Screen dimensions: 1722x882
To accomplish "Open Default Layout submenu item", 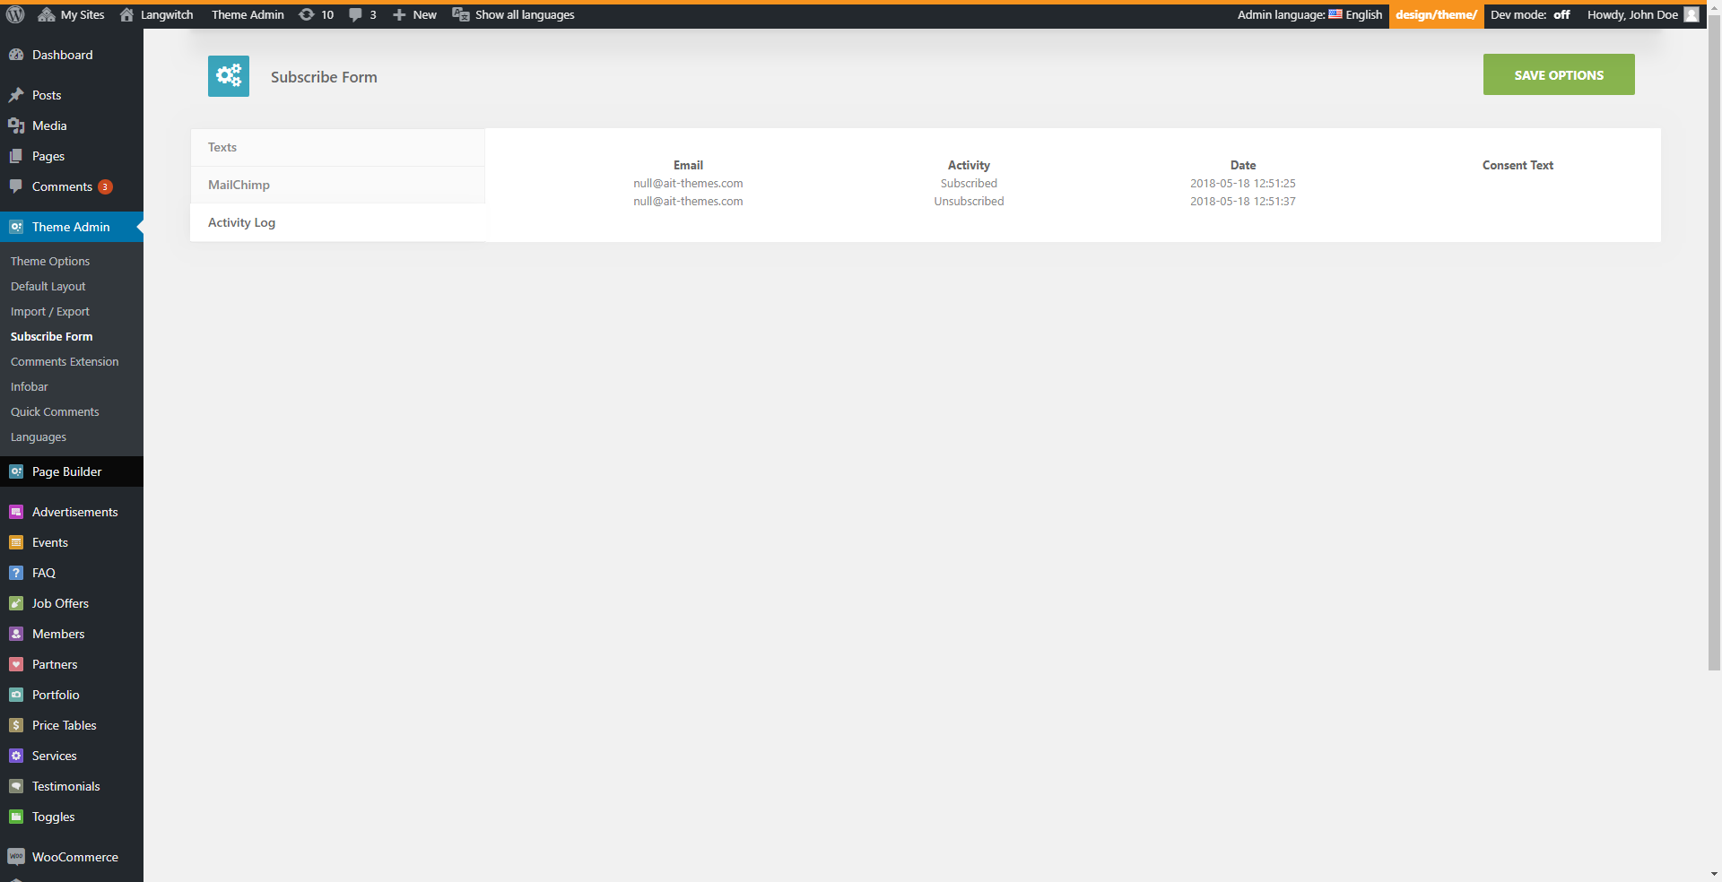I will coord(48,286).
